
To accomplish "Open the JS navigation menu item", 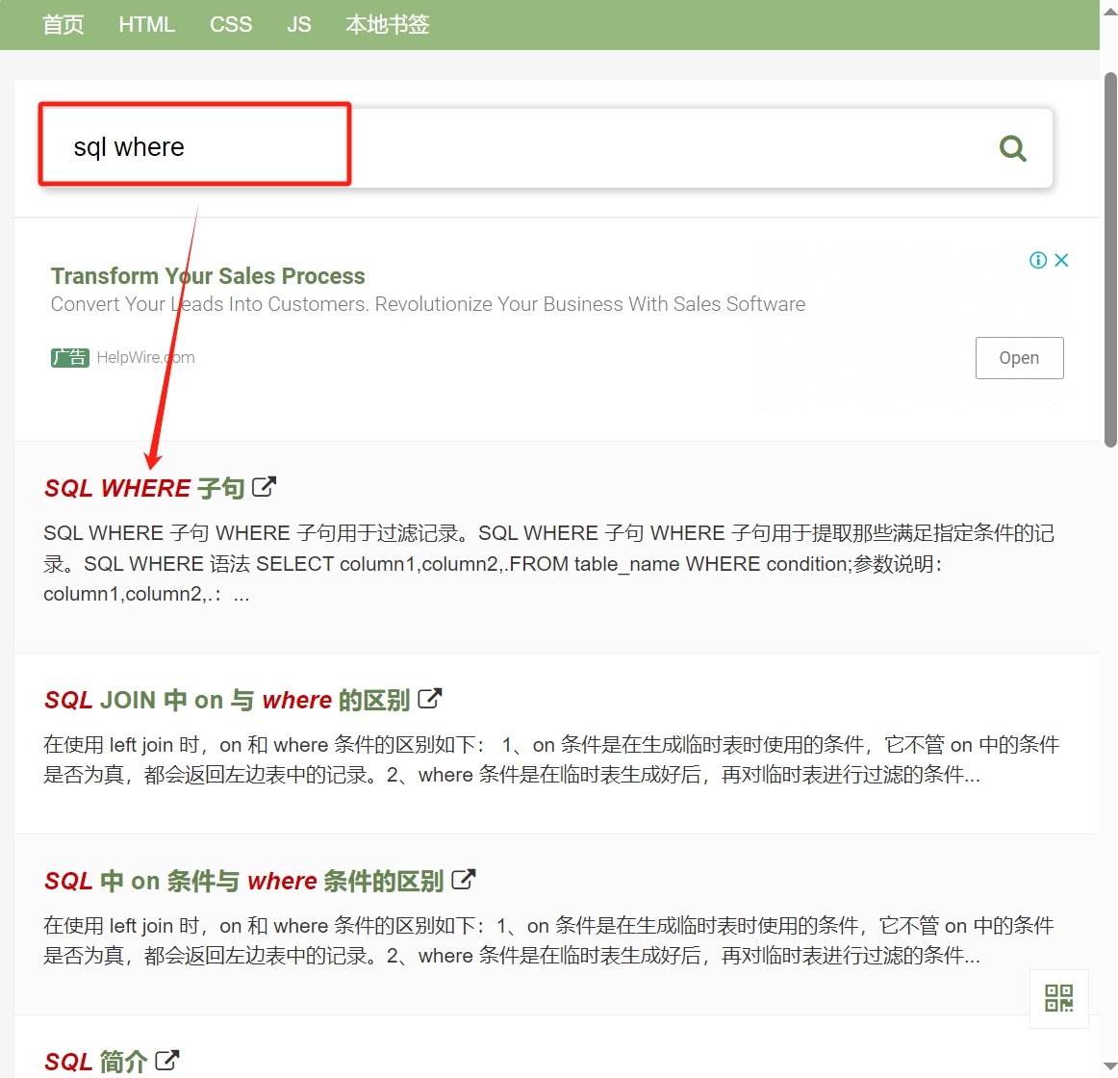I will 298,25.
